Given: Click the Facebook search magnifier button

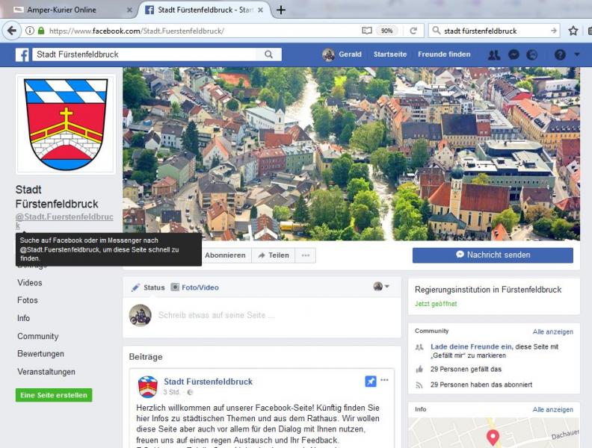Looking at the screenshot, I should point(268,55).
